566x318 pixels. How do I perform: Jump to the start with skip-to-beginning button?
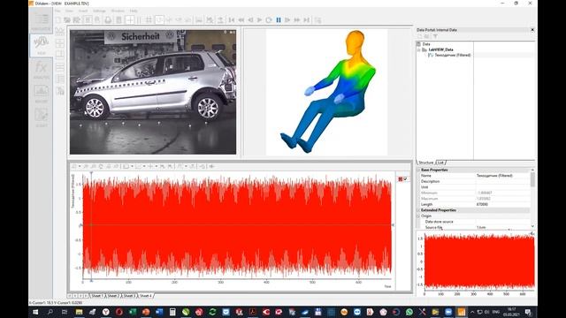[232, 19]
